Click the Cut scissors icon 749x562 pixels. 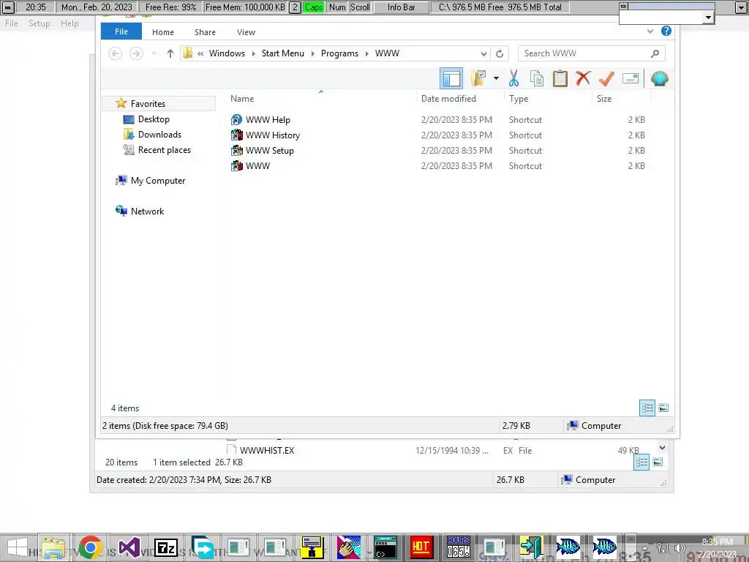(x=514, y=78)
